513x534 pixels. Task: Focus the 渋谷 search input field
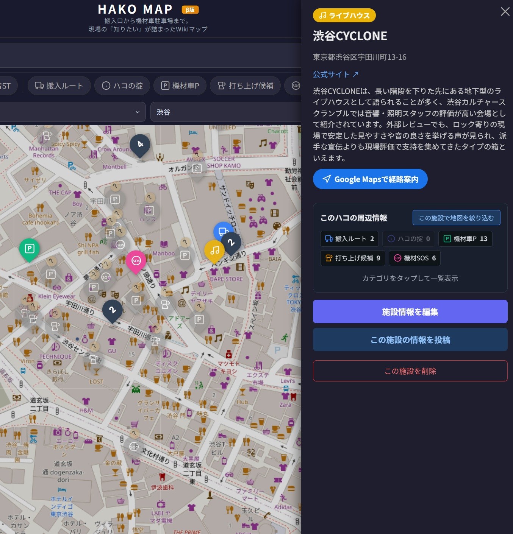(x=227, y=112)
